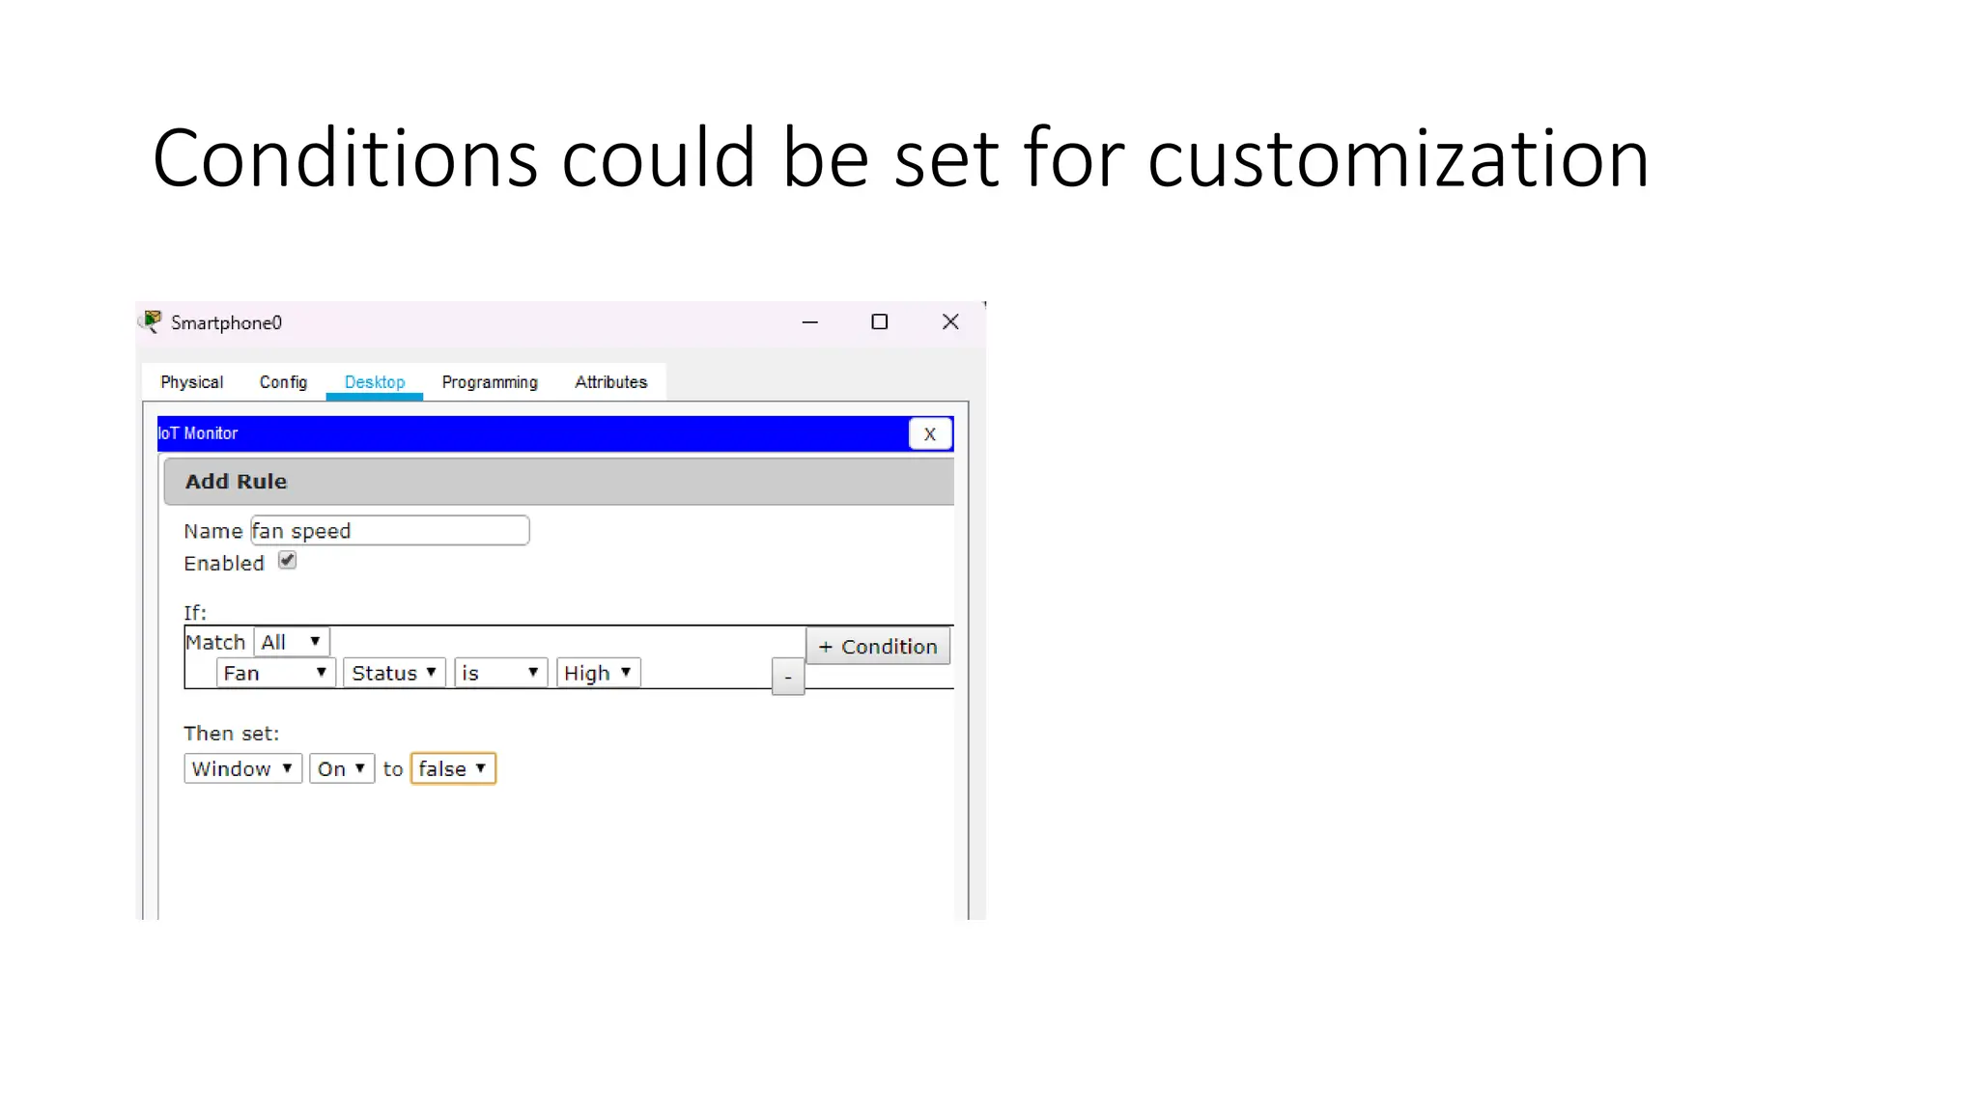Minimize the Smartphone0 window
1978x1112 pixels.
(809, 322)
